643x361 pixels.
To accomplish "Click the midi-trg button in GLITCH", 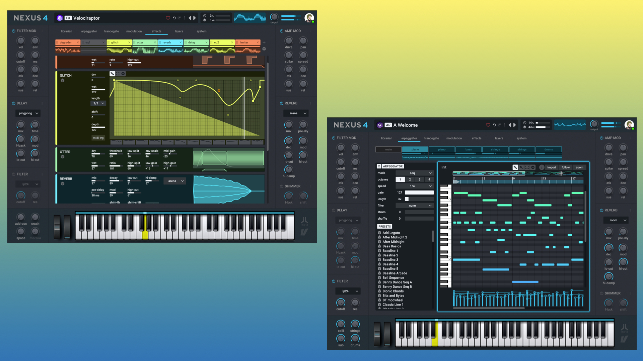I will click(98, 138).
